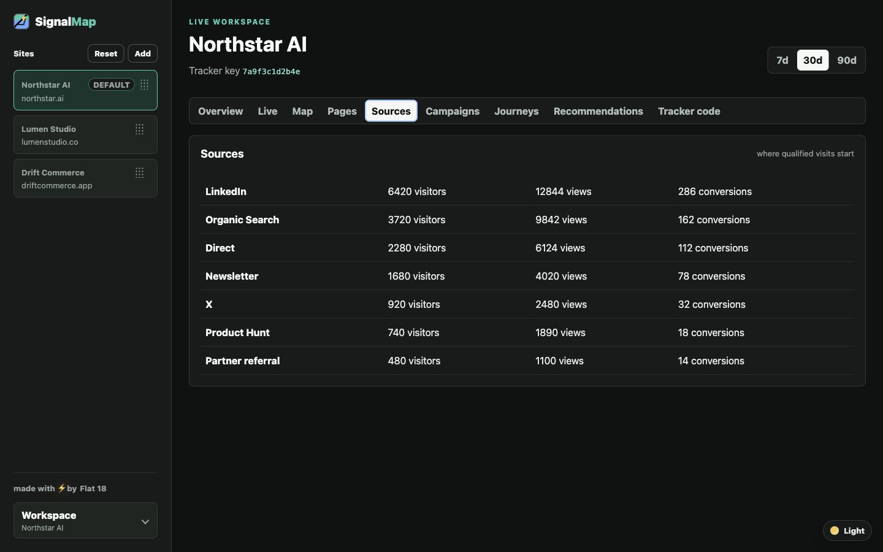Click "9842 views" cell

pos(561,220)
